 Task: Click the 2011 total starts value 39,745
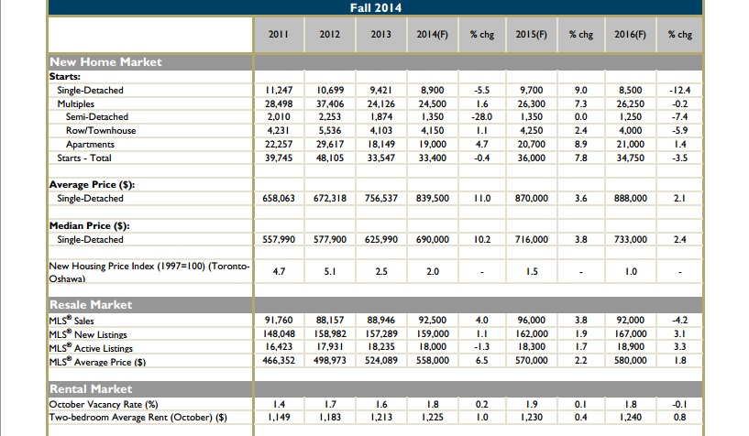[279, 158]
